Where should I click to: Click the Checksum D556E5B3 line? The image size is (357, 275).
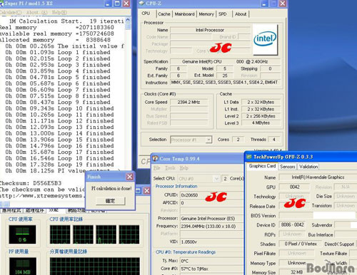[31, 183]
